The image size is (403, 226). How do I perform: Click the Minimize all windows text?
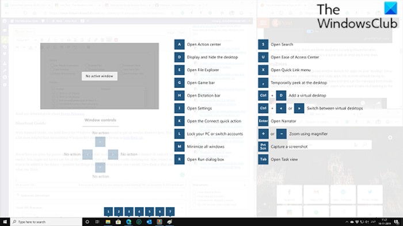206,147
